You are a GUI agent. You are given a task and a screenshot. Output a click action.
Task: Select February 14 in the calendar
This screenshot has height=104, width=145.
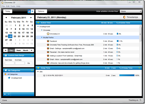11,33
